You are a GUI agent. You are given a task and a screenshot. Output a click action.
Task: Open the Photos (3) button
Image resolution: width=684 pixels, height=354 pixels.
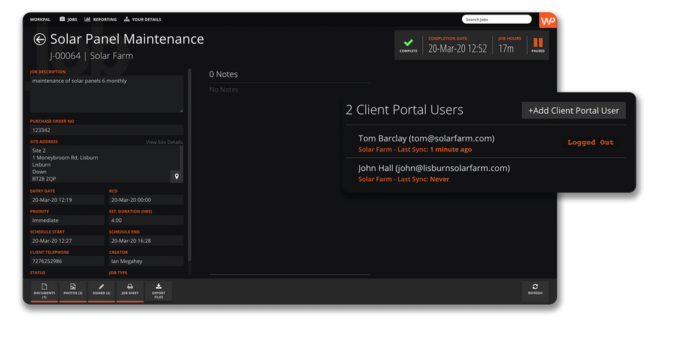point(73,291)
